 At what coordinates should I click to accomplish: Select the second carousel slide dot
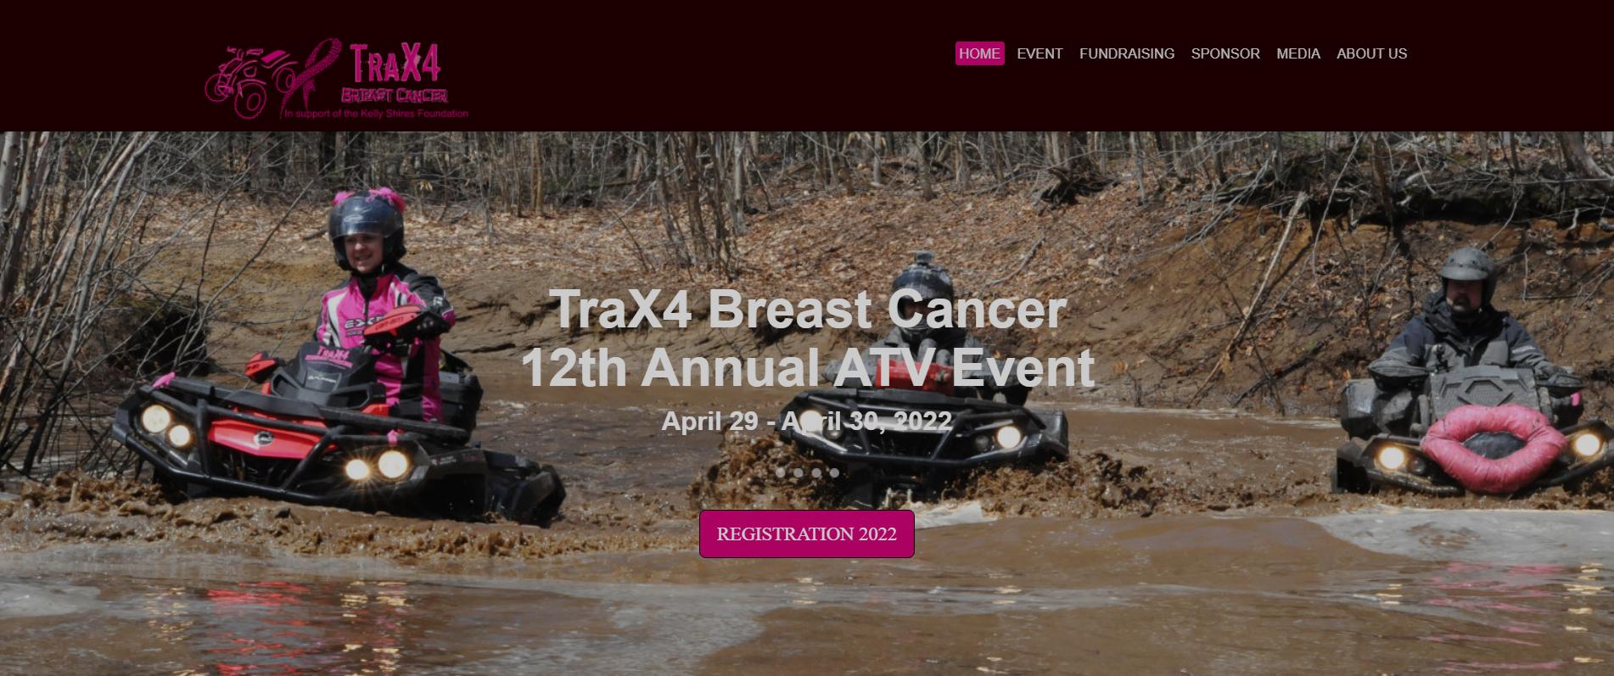[x=799, y=472]
